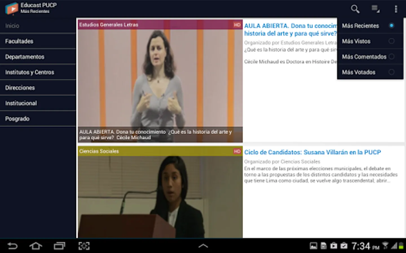Open Departamentos in the sidebar
The height and width of the screenshot is (253, 406).
coord(38,57)
